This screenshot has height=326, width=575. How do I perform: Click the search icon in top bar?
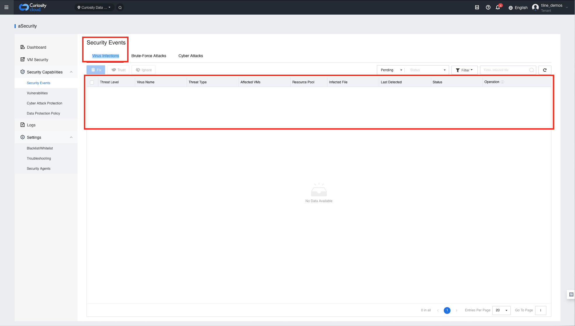[x=120, y=8]
